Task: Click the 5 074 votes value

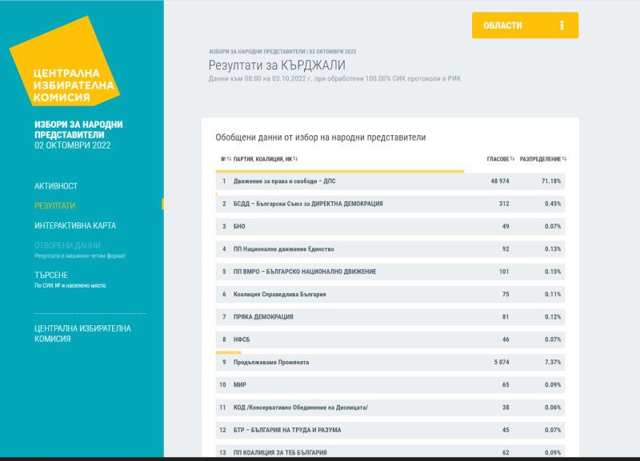Action: coord(502,362)
